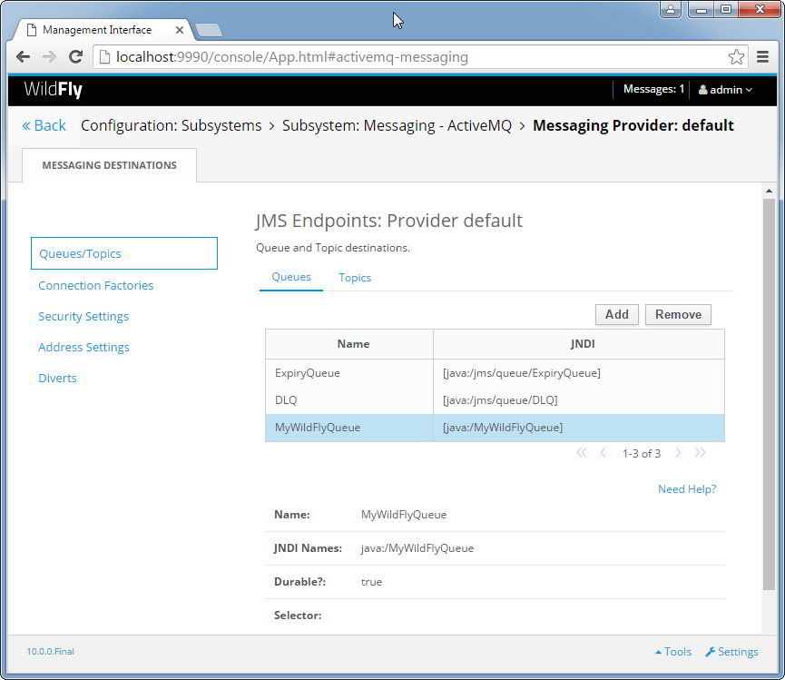Open Connection Factories in side menu
This screenshot has height=680, width=785.
(x=95, y=285)
